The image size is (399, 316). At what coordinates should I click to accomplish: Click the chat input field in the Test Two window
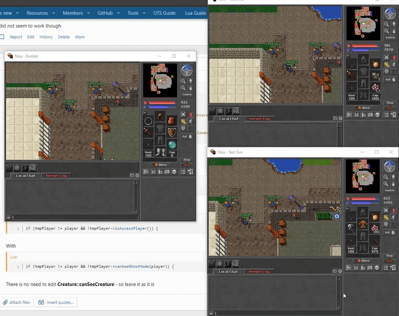pos(278,313)
